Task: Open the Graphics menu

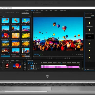Action: coord(5,9)
